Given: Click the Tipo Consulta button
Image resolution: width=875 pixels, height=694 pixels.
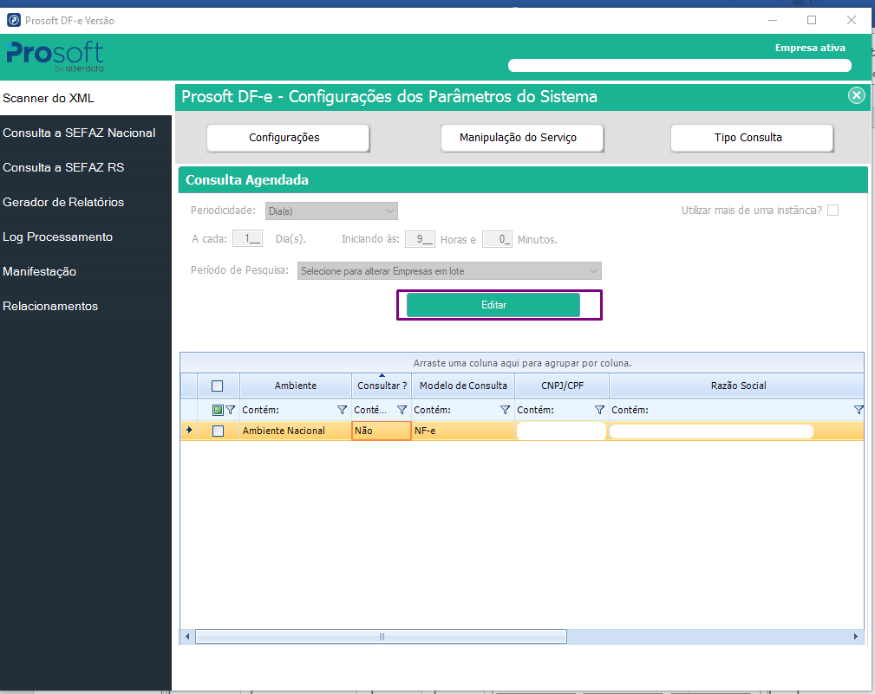Looking at the screenshot, I should click(x=752, y=138).
